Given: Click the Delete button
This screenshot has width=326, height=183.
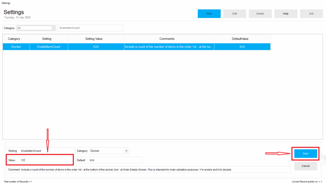Looking at the screenshot, I should [260, 14].
